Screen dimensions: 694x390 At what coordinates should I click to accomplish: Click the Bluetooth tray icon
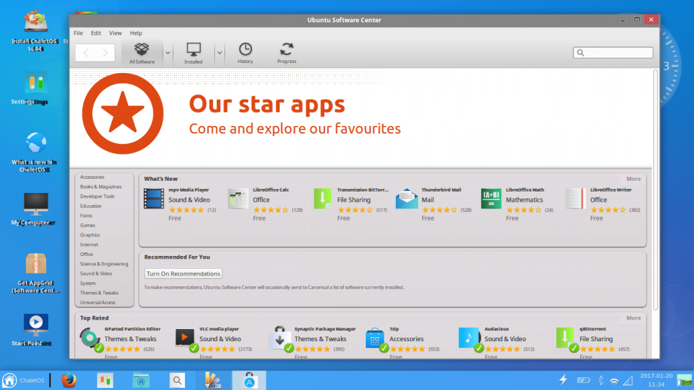600,381
